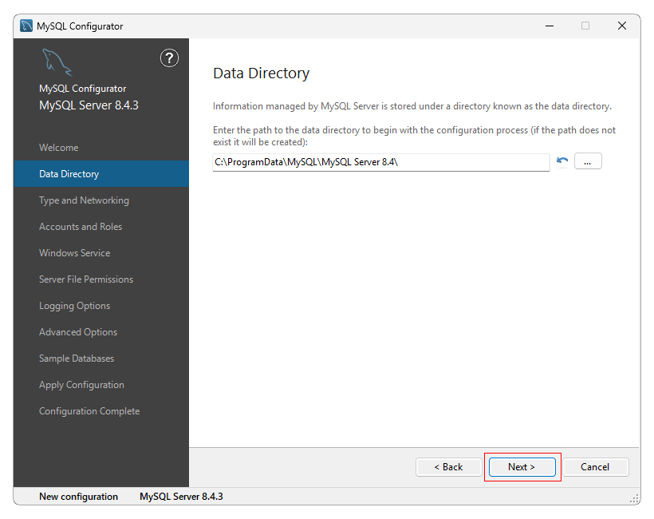
Task: Click the Next button
Action: click(522, 467)
